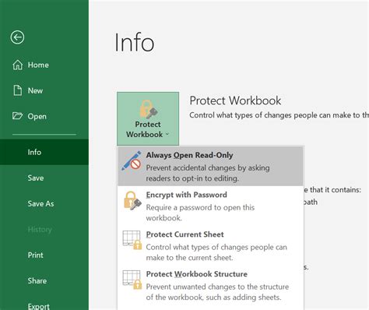The height and width of the screenshot is (310, 369).
Task: Click the grid lock icon beside Protect Workbook Structure
Action: 132,280
